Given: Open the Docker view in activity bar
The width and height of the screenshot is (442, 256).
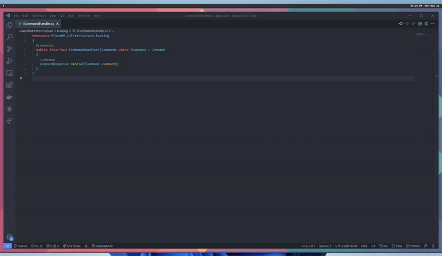Looking at the screenshot, I should point(10,97).
